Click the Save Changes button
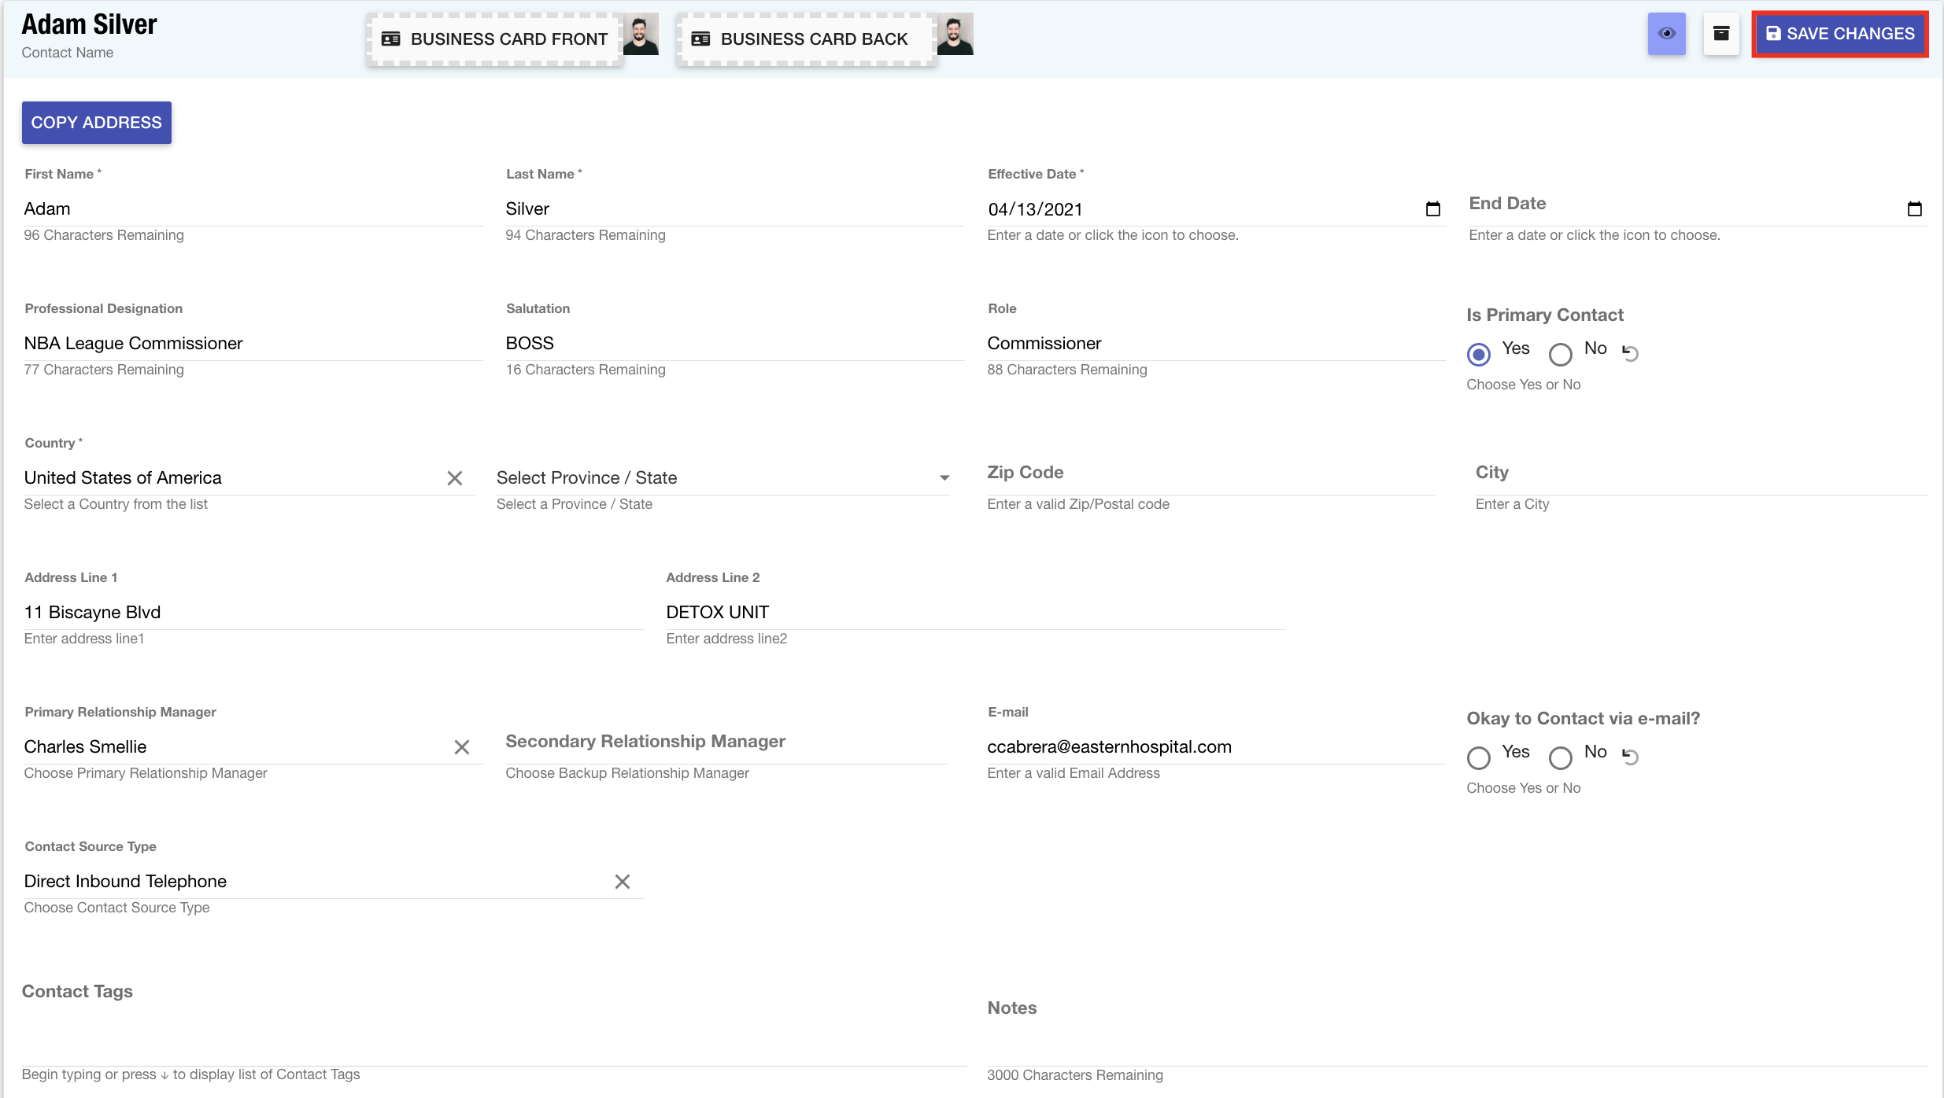The image size is (1944, 1098). [x=1839, y=34]
